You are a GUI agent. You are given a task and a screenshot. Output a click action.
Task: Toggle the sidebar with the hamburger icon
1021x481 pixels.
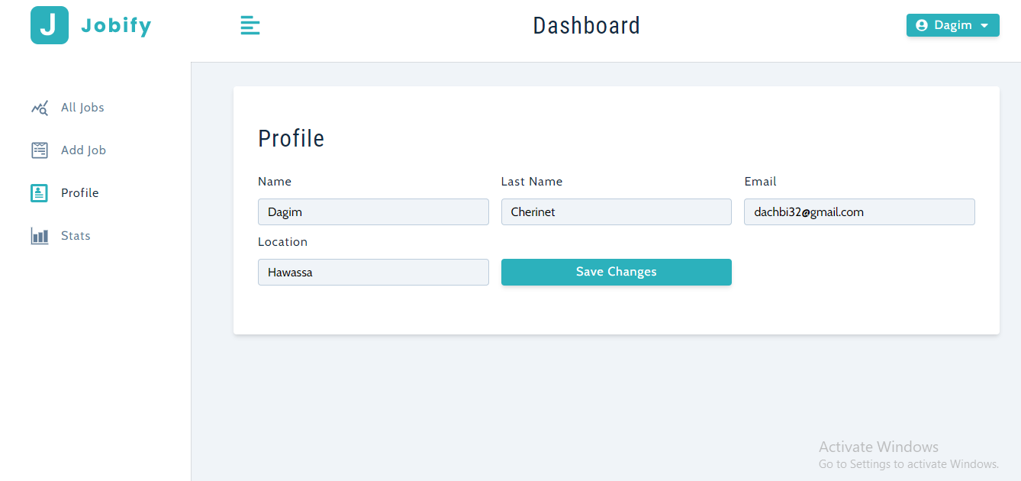[x=250, y=24]
